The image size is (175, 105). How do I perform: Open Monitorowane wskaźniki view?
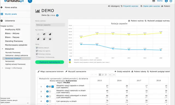point(16,45)
